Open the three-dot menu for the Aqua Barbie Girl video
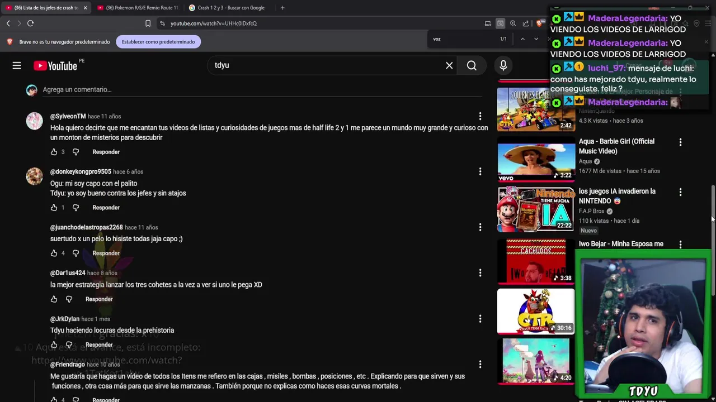 (x=680, y=142)
